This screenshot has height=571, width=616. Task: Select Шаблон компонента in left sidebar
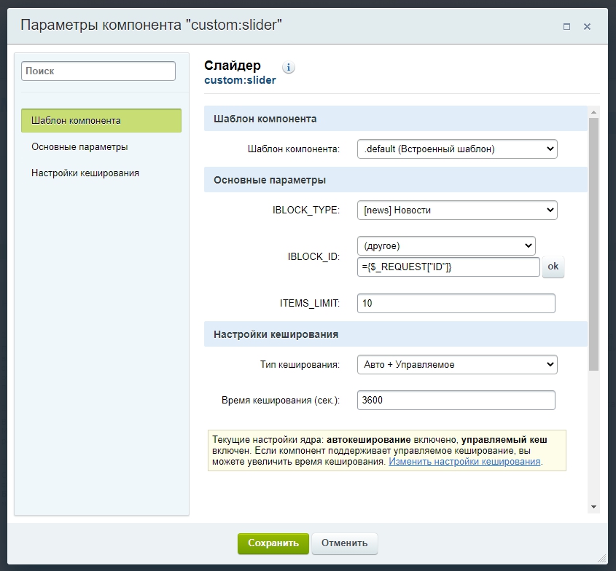pyautogui.click(x=101, y=120)
